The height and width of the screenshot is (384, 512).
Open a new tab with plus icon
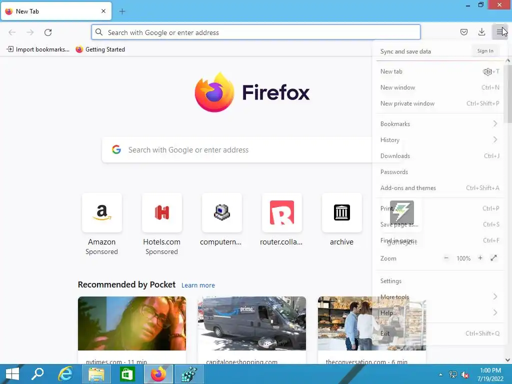coord(122,11)
